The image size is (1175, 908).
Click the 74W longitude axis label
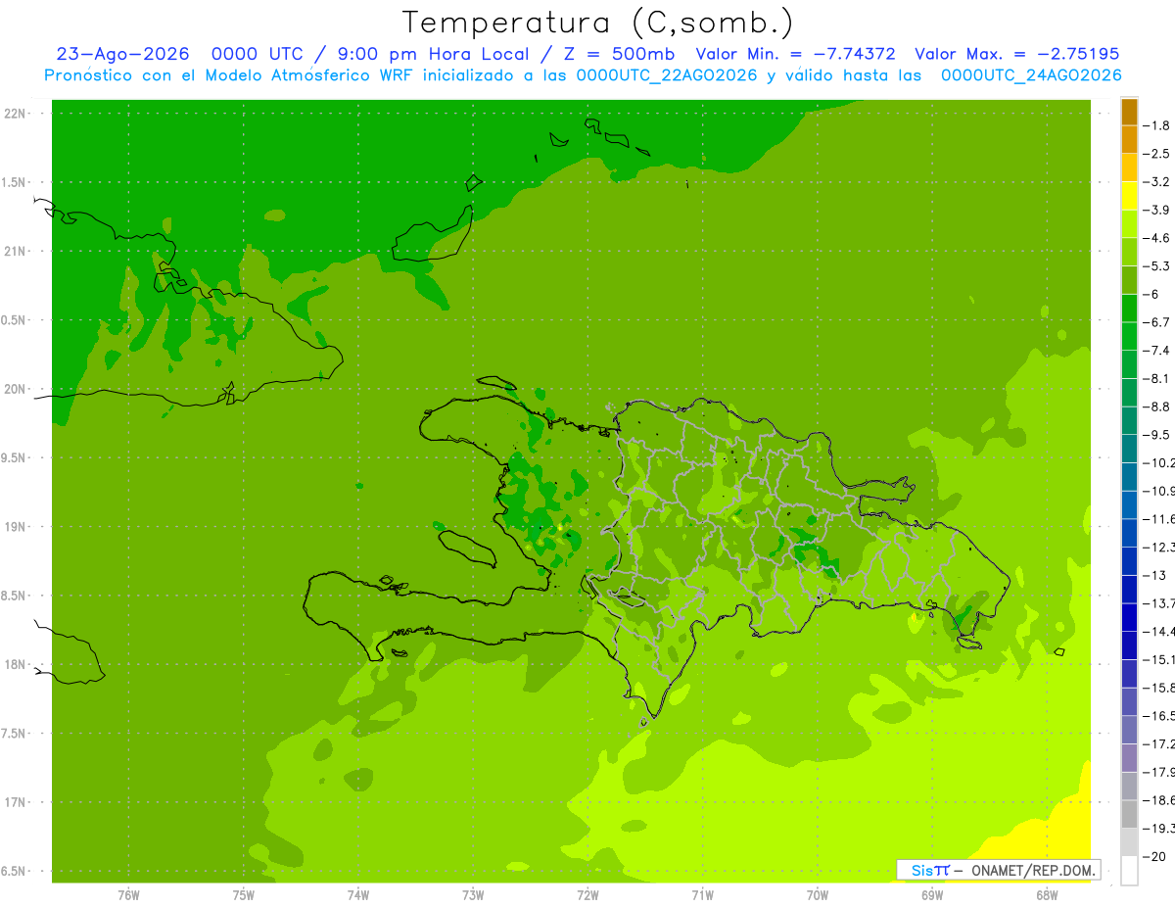click(x=358, y=894)
